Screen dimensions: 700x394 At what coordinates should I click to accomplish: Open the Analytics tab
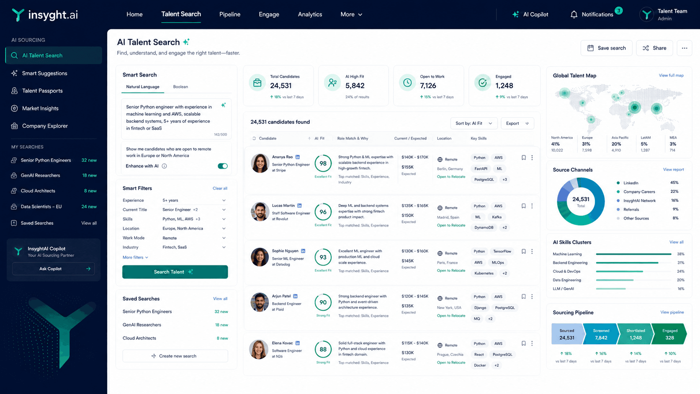click(x=310, y=14)
